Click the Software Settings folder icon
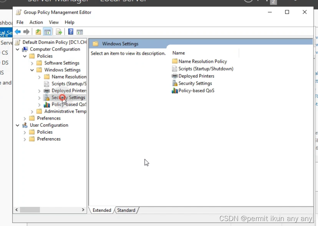The width and height of the screenshot is (318, 226). (39, 63)
